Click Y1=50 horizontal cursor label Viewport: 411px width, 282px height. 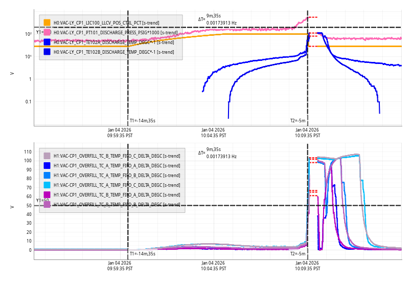pyautogui.click(x=42, y=201)
